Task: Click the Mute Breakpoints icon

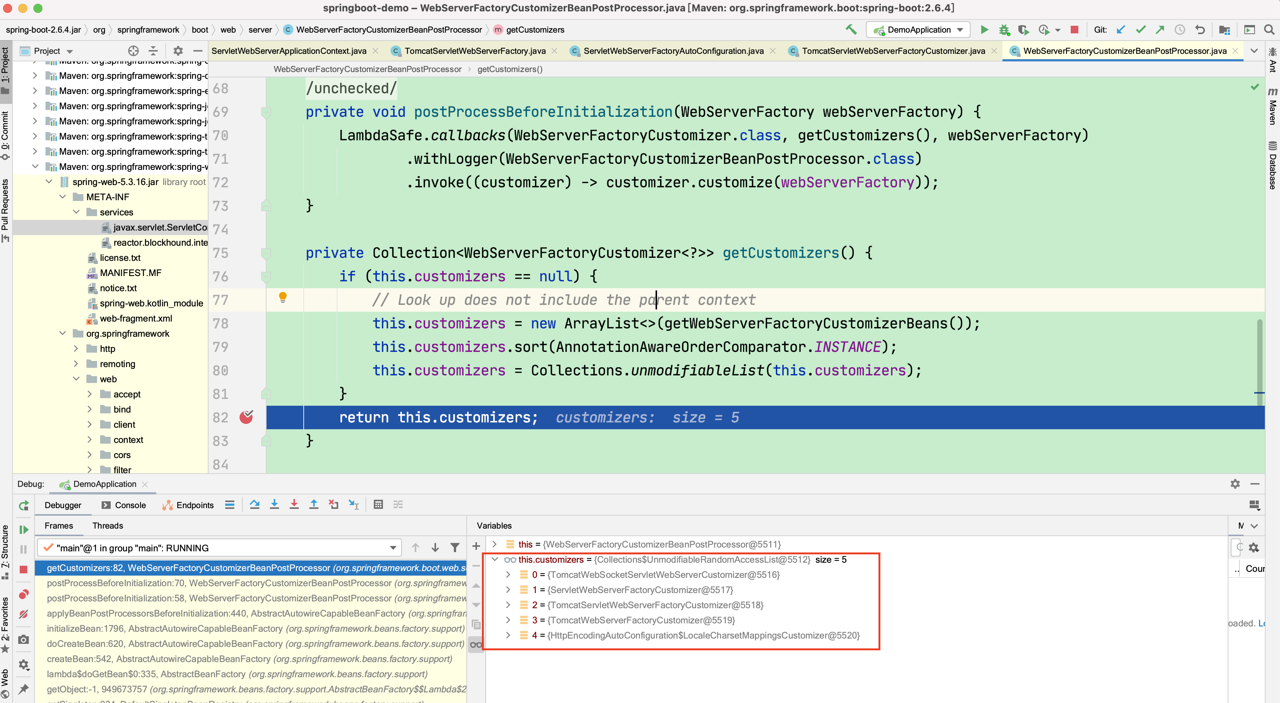Action: click(x=24, y=615)
